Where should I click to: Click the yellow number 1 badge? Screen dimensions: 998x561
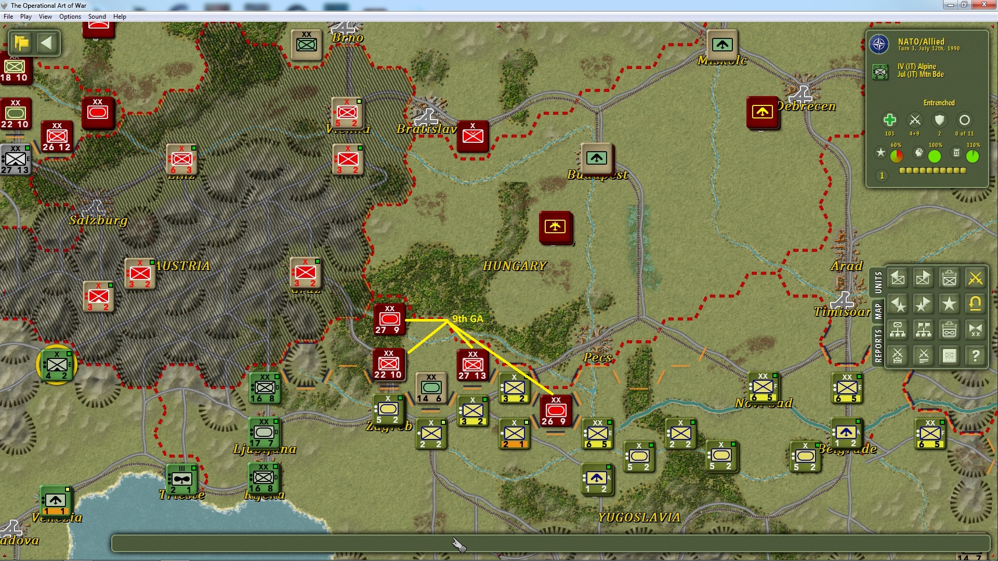click(882, 176)
